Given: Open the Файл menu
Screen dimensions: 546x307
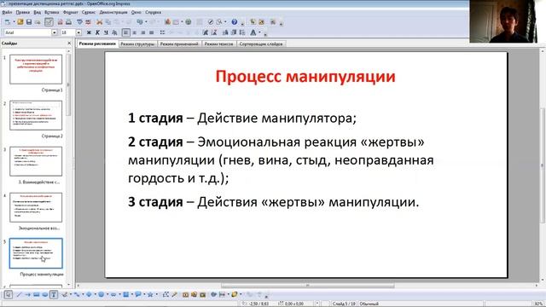Looking at the screenshot, I should coord(7,12).
